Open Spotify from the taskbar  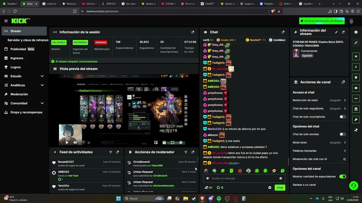(219, 198)
